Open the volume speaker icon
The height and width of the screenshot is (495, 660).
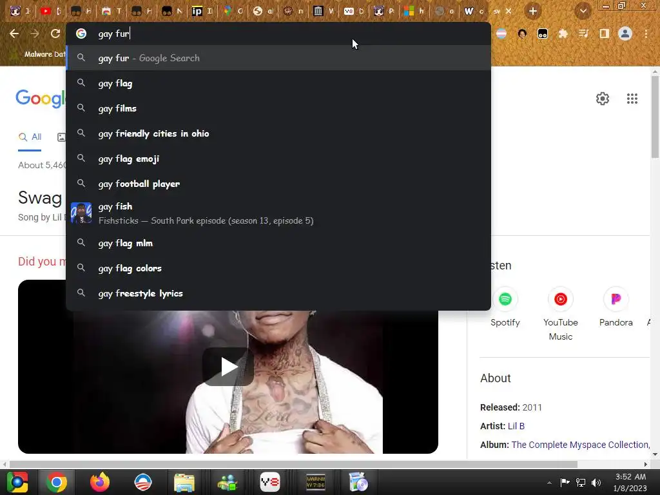pos(596,483)
